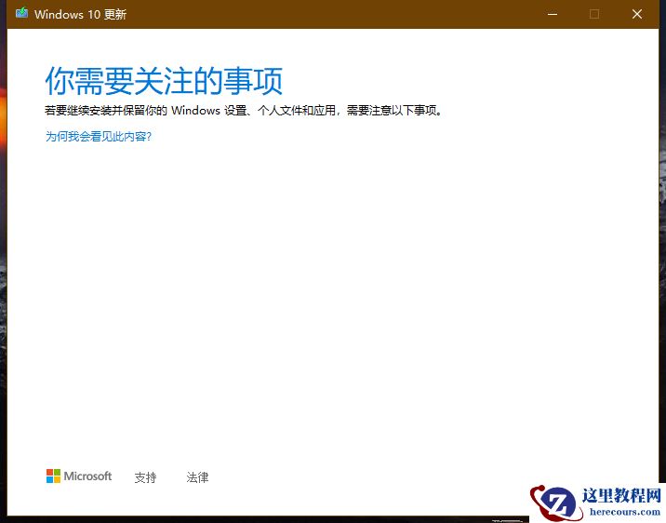Image resolution: width=666 pixels, height=523 pixels.
Task: Open the 法律 legal link
Action: (197, 477)
